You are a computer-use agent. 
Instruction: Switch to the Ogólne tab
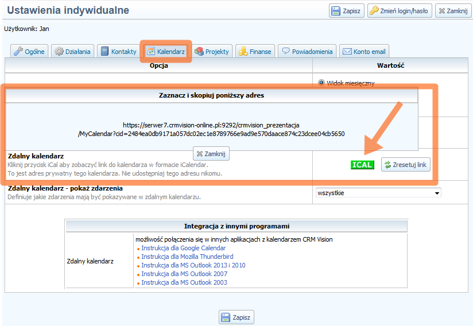[x=29, y=52]
